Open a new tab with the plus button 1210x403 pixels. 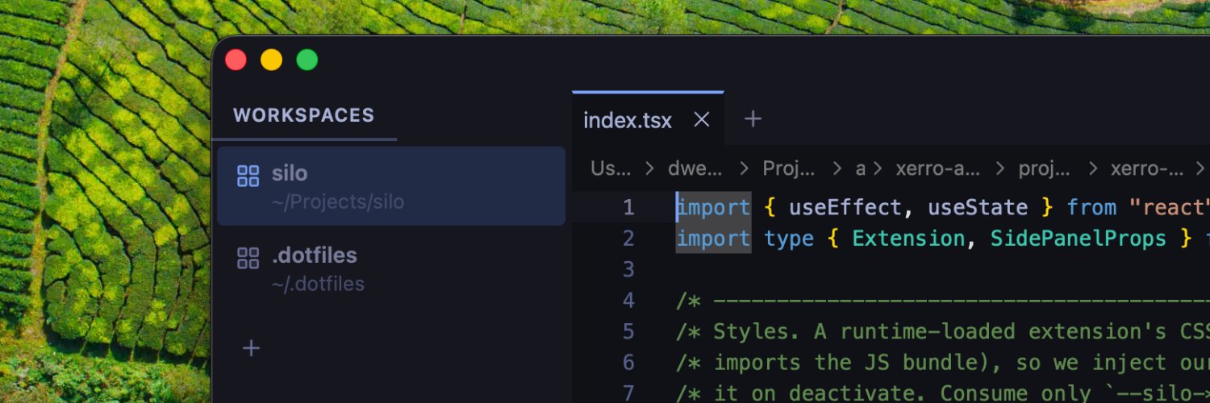click(x=753, y=119)
